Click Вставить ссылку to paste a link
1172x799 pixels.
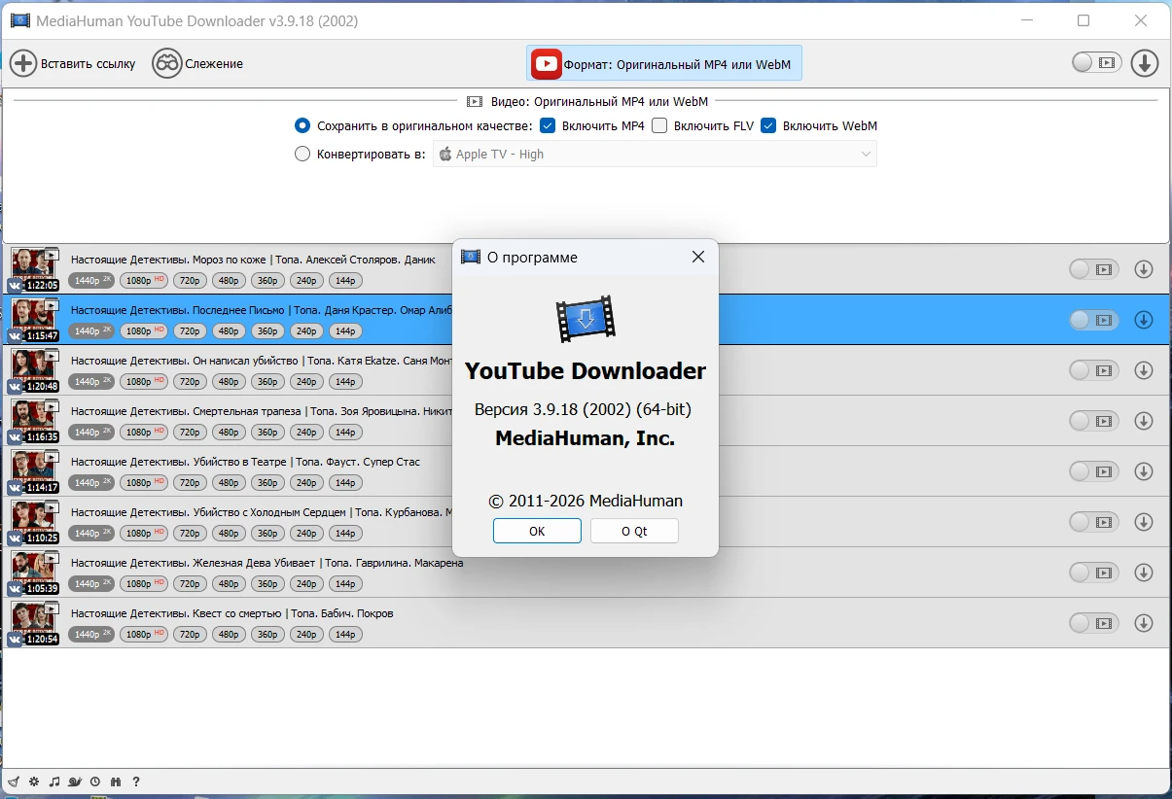[x=73, y=64]
